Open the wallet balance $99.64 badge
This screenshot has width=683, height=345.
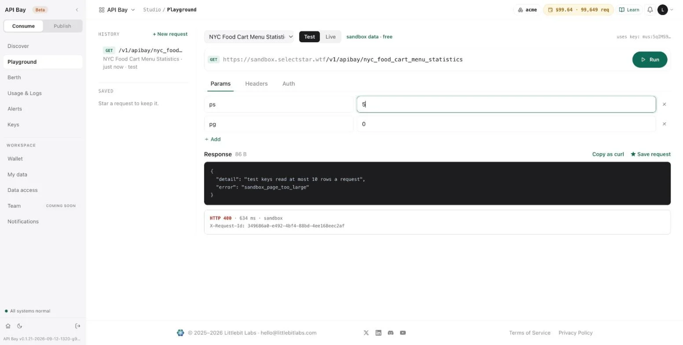click(x=578, y=10)
